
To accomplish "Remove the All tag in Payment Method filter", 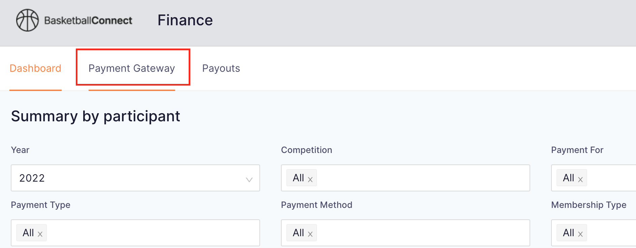I will (310, 235).
